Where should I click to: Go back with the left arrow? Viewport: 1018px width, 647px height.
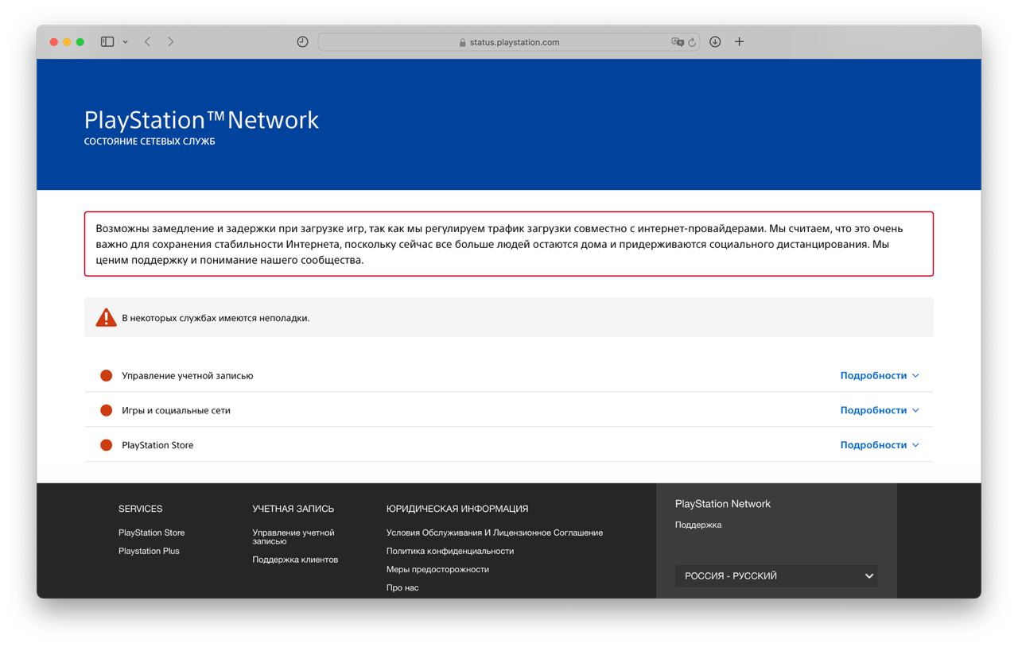(147, 41)
